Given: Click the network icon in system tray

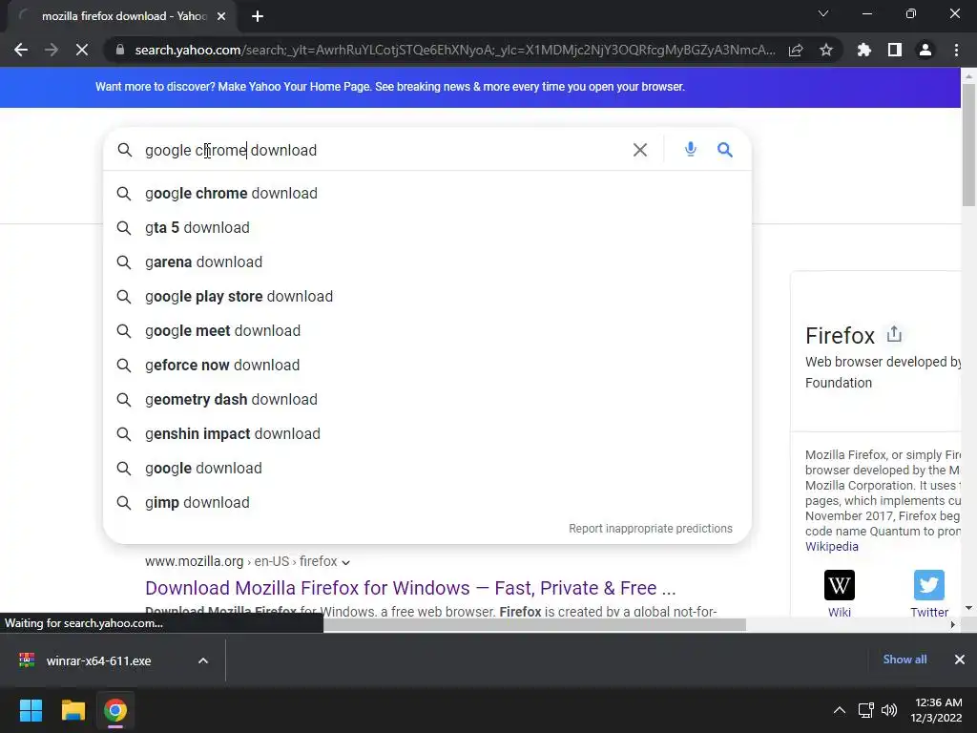Looking at the screenshot, I should [x=865, y=710].
